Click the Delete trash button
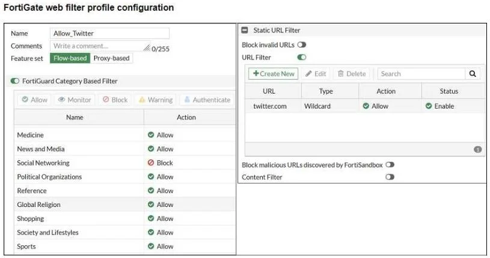The height and width of the screenshot is (258, 490). point(352,74)
